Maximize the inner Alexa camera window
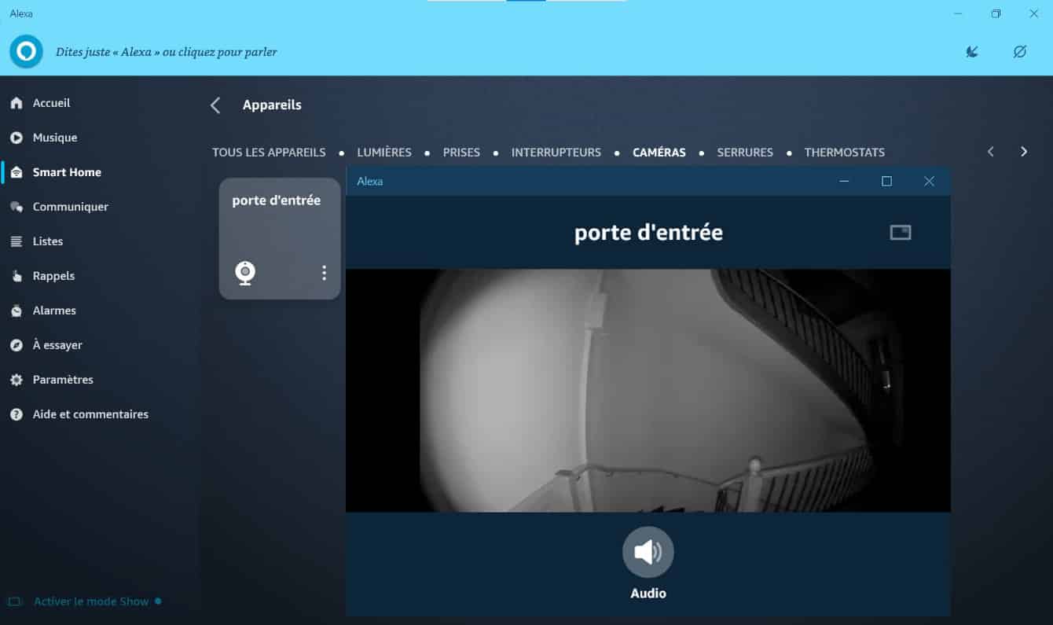 (887, 181)
